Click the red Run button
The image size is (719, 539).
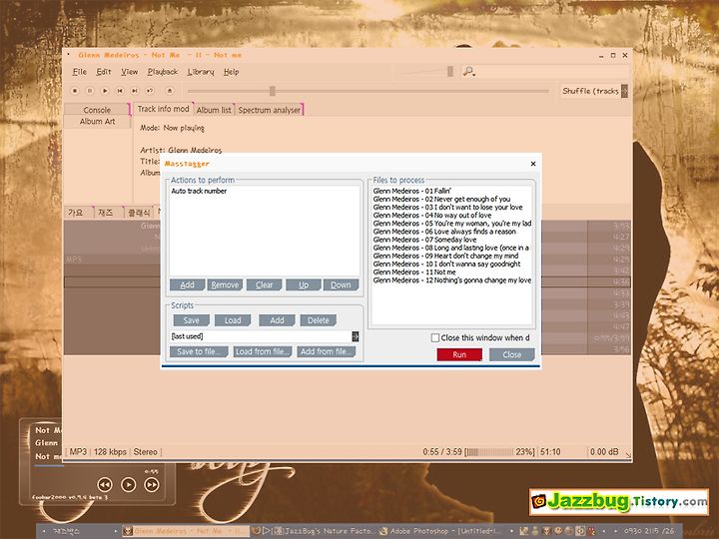(x=459, y=354)
